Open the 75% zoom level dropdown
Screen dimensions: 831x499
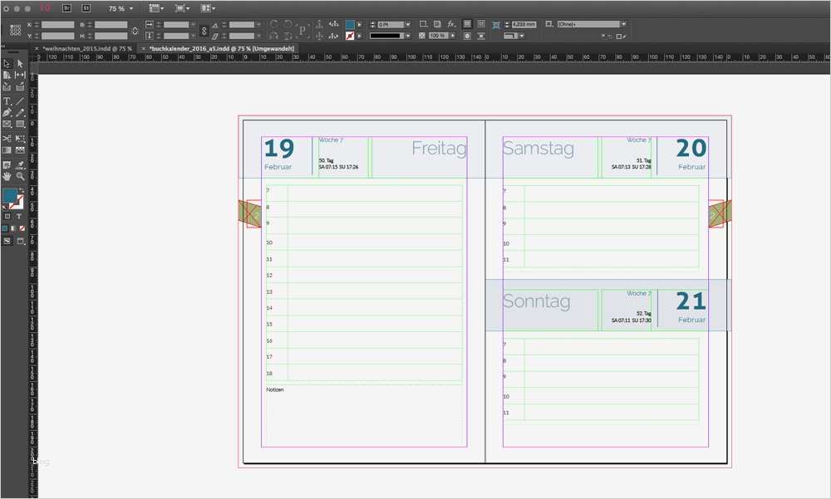point(130,8)
